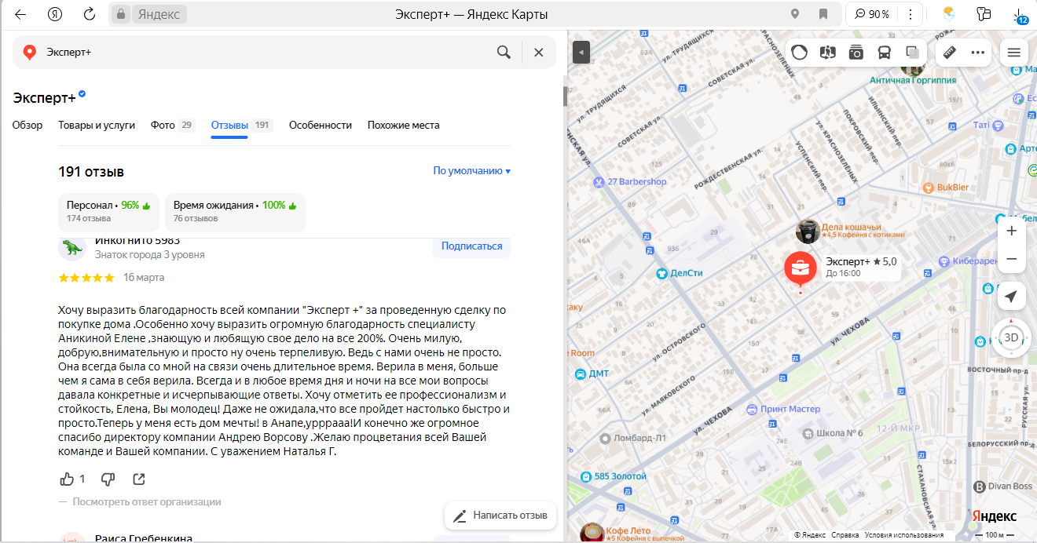Open the three-dot menu beside the zoom level
The image size is (1037, 543).
click(x=911, y=14)
